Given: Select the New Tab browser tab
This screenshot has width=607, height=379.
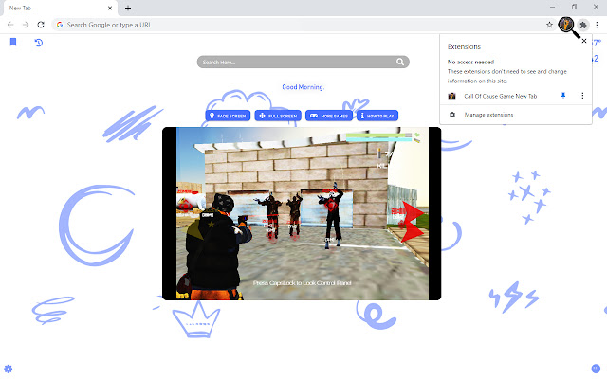Looking at the screenshot, I should point(57,8).
